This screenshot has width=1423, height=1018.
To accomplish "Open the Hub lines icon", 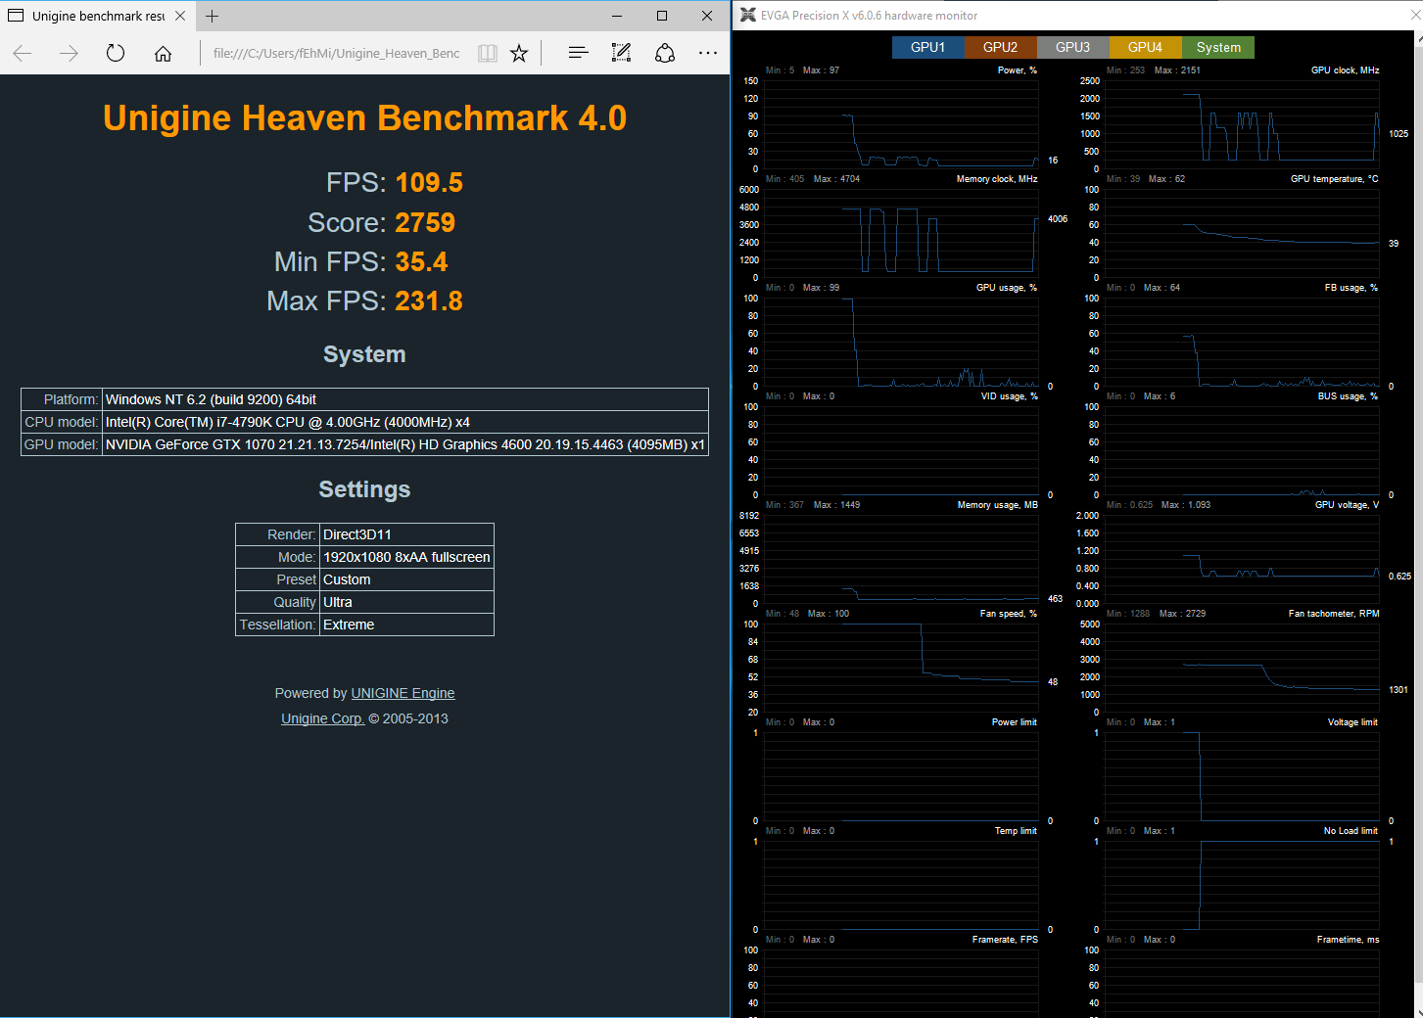I will pos(578,53).
